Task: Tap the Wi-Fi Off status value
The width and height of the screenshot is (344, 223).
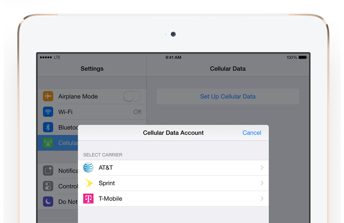Action: pos(137,112)
